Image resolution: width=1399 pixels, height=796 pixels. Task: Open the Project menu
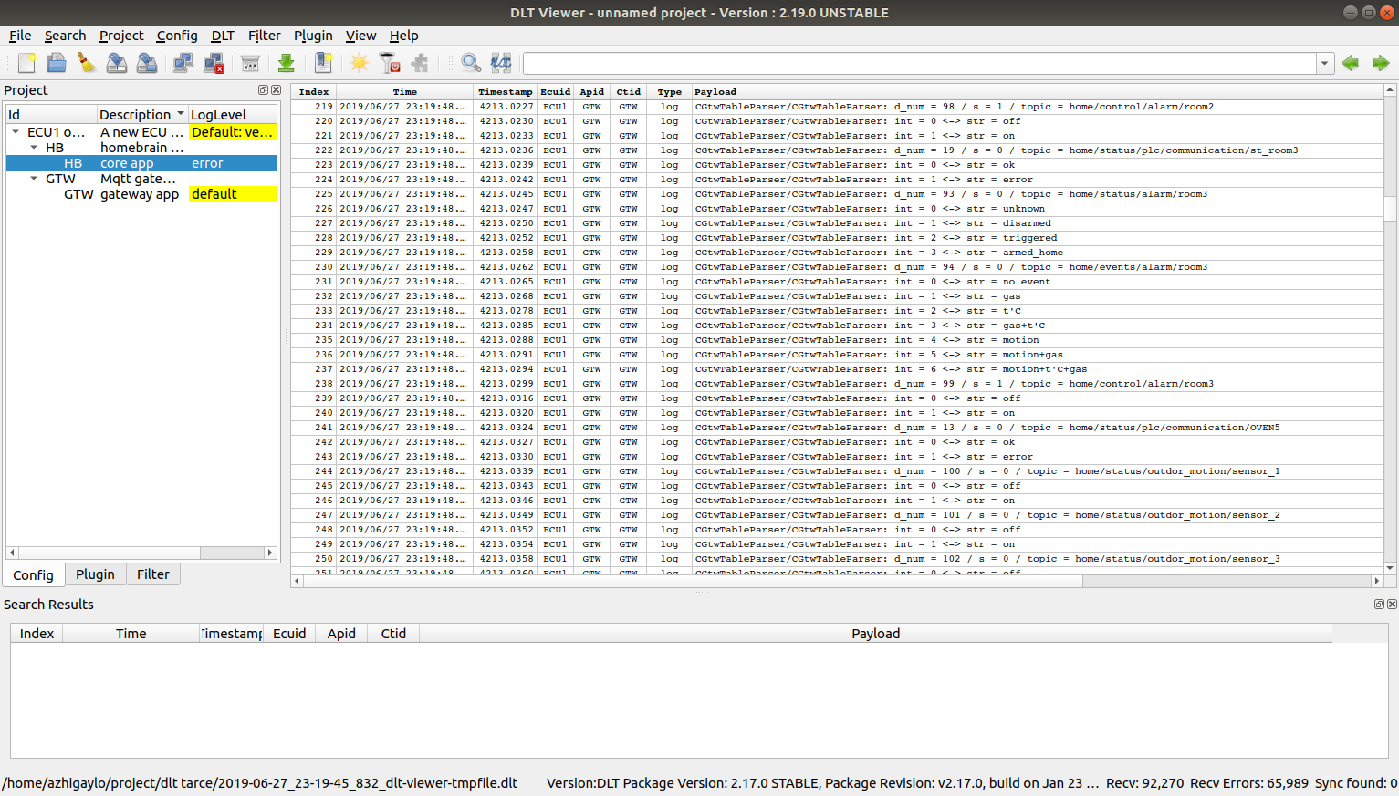(x=121, y=36)
